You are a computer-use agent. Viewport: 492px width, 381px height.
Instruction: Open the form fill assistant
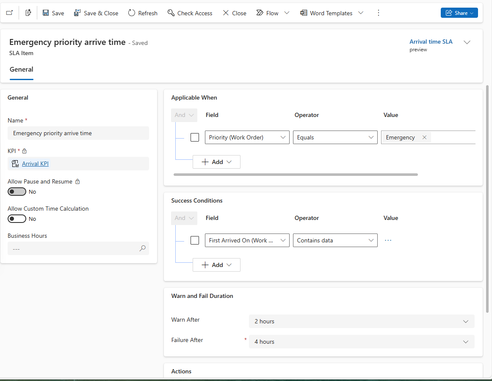tap(28, 13)
